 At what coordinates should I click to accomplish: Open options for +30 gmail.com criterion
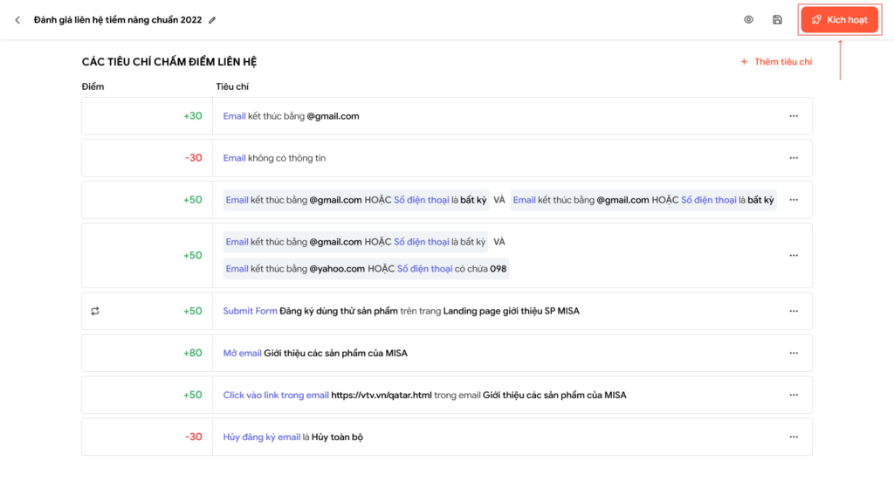(x=794, y=116)
